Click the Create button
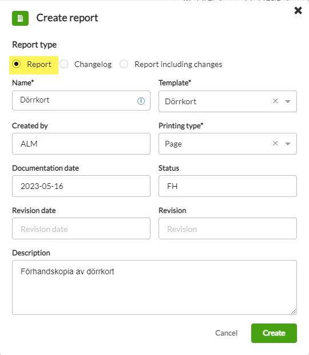Viewport: 309px width, 355px height. (274, 333)
